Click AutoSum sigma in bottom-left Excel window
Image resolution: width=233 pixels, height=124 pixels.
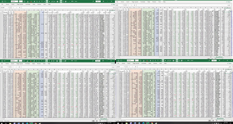pos(63,61)
